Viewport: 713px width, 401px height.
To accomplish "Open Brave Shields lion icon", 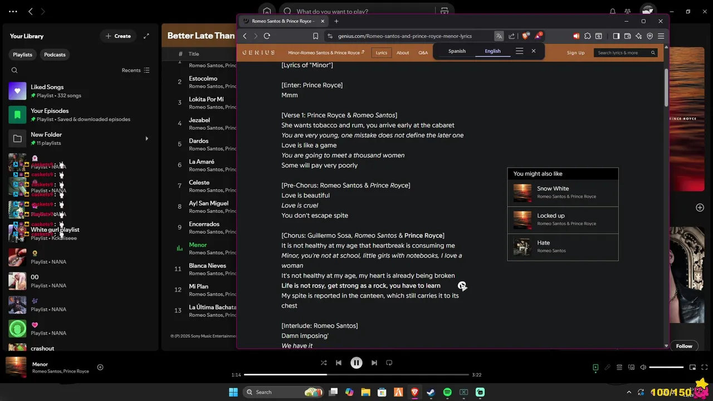I will pos(525,36).
